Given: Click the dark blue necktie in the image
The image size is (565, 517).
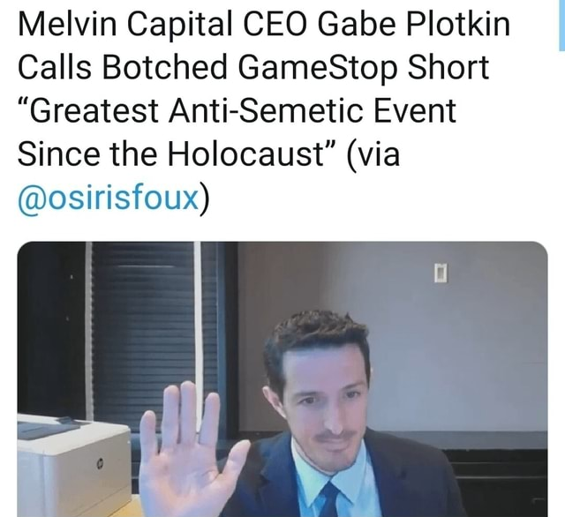Looking at the screenshot, I should tap(328, 499).
